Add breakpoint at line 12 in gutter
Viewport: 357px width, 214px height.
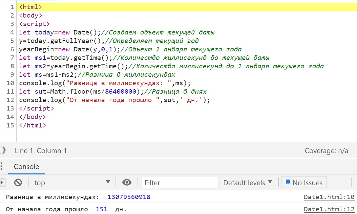point(10,100)
